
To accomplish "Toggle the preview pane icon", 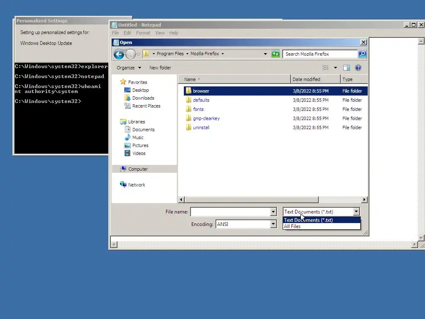I will point(347,68).
